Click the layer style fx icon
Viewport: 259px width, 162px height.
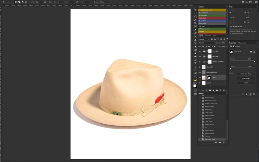pyautogui.click(x=206, y=90)
